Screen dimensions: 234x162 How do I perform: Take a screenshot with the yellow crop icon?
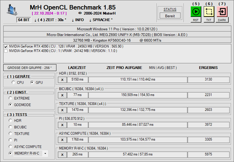[x=209, y=12]
